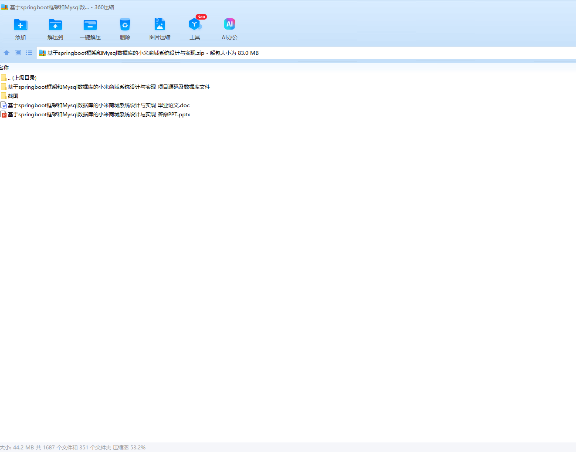Select the 毕业论文.doc file
This screenshot has width=576, height=452.
point(95,105)
